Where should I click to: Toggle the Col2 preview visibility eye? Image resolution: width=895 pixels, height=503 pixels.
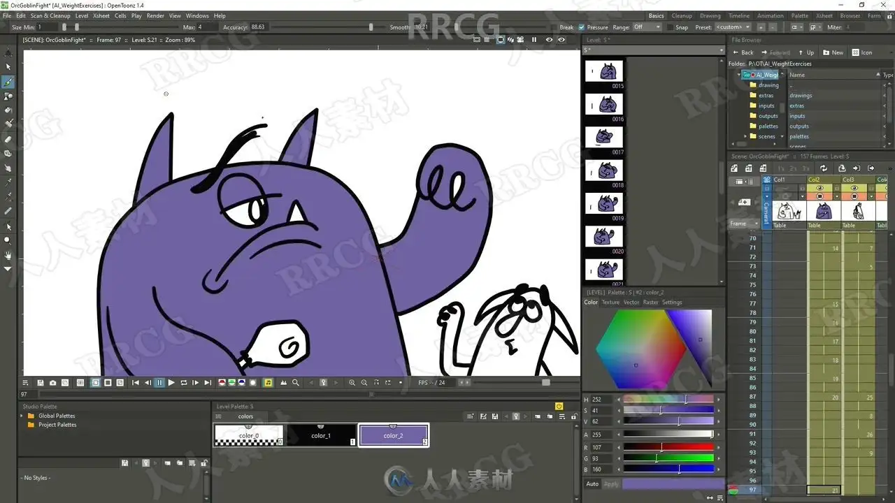(x=819, y=188)
